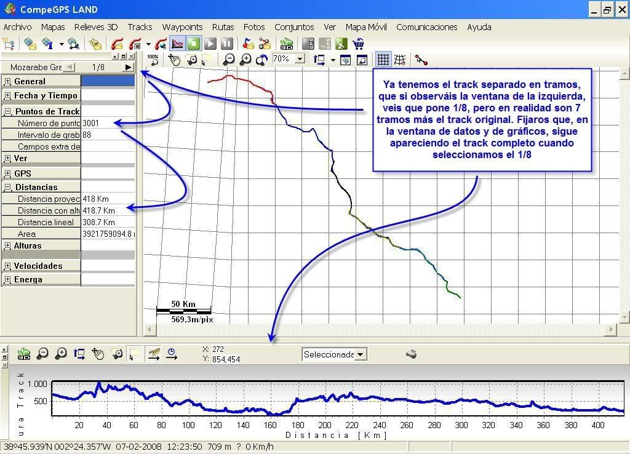Click the zoom in magnifier in map toolbar

click(x=245, y=60)
